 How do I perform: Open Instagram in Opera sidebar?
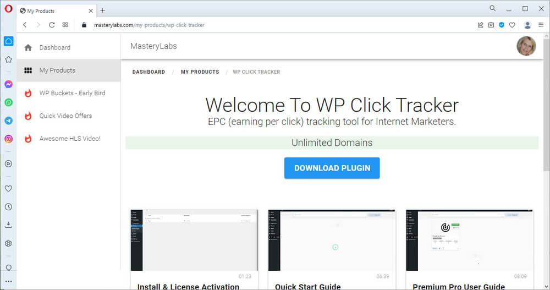(x=8, y=139)
